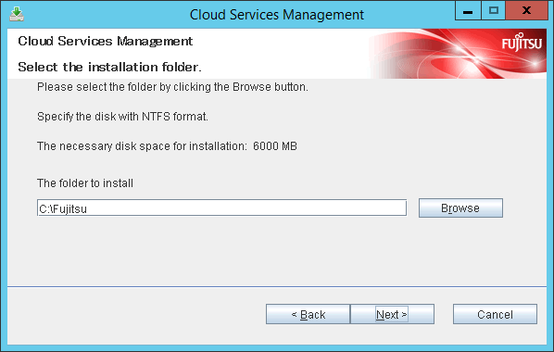Click the 'Specify the disk with NTFS format.' text
The height and width of the screenshot is (352, 554).
(122, 117)
